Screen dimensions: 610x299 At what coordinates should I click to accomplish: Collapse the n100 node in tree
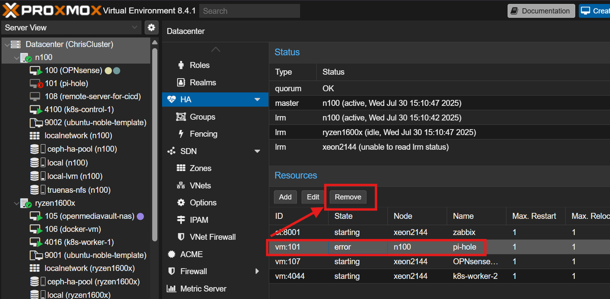(16, 58)
